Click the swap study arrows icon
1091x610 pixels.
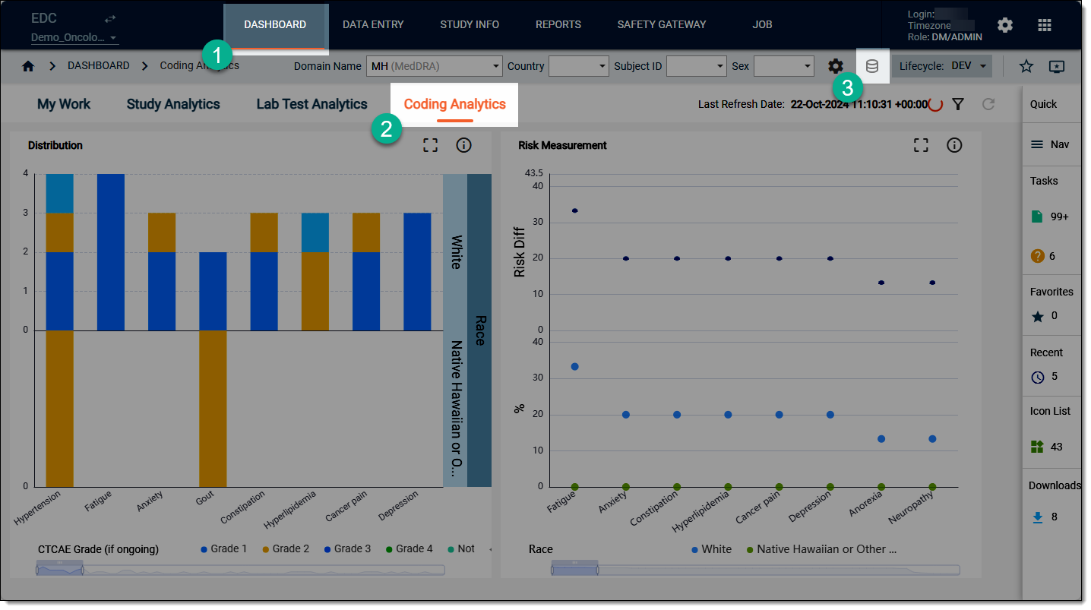tap(110, 18)
